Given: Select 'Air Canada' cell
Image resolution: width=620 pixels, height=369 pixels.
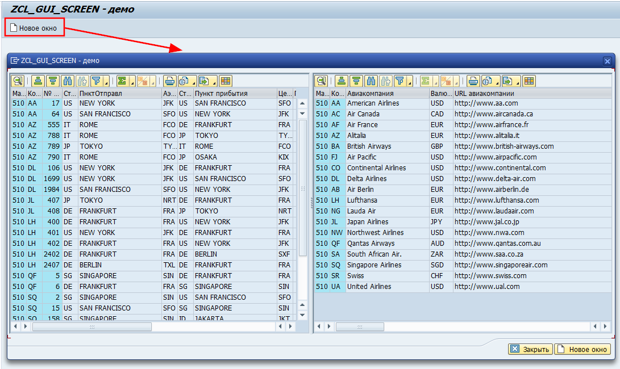Looking at the screenshot, I should pos(387,114).
